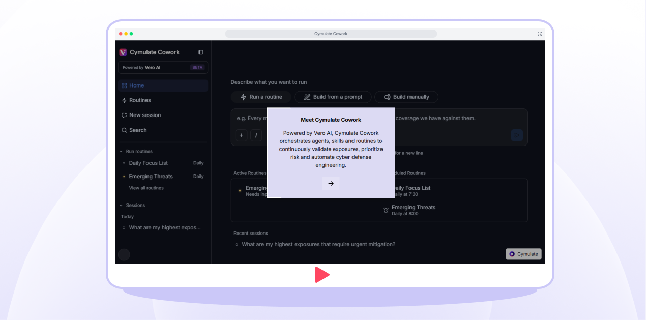646x320 pixels.
Task: Click the plus attach button
Action: point(241,135)
